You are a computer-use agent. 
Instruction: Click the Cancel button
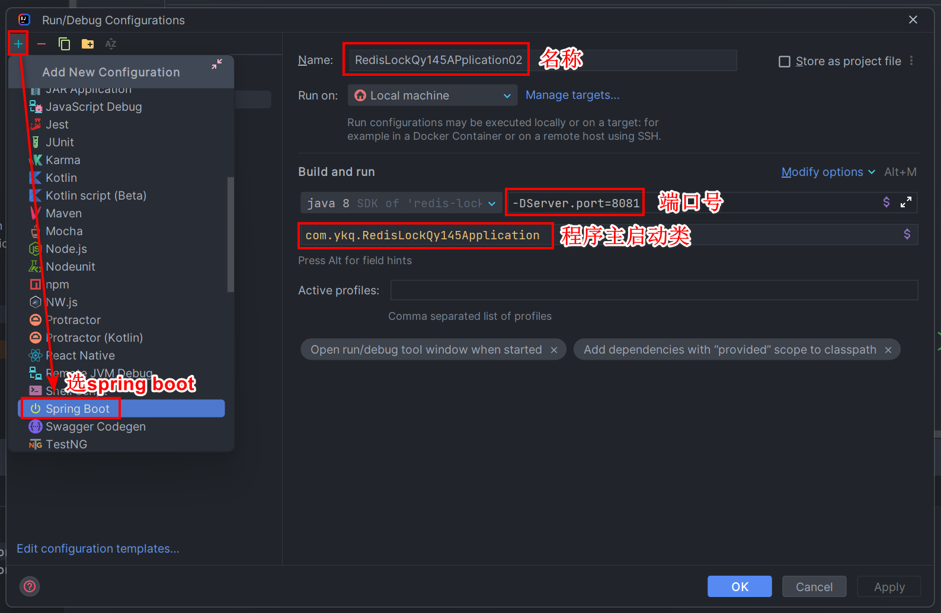click(x=814, y=586)
